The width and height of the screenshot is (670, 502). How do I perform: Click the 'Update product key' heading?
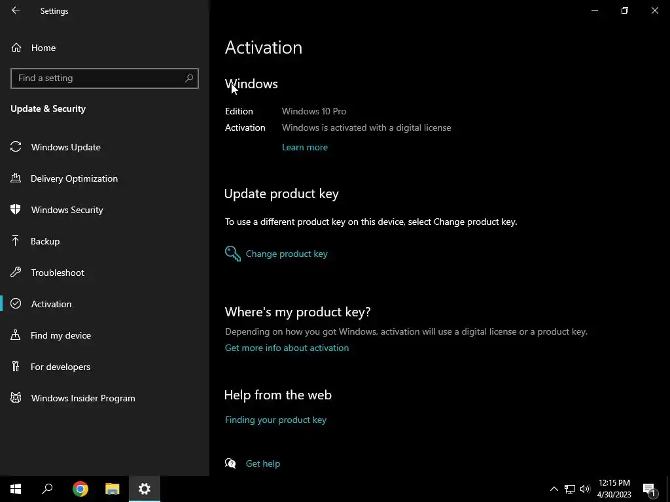pos(281,193)
